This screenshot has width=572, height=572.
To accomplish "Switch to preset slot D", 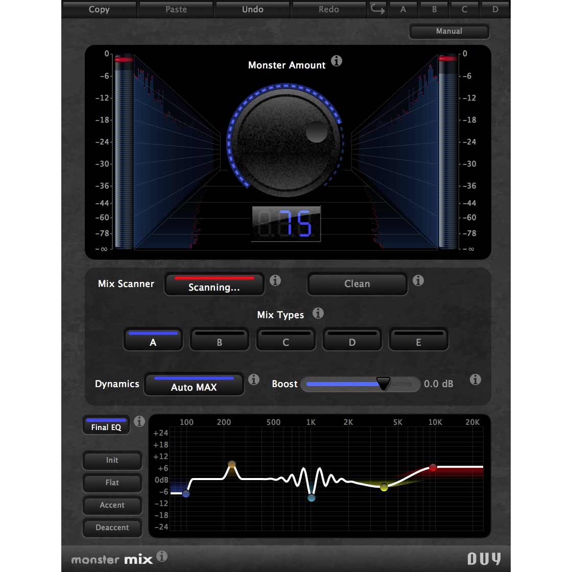I will tap(495, 9).
